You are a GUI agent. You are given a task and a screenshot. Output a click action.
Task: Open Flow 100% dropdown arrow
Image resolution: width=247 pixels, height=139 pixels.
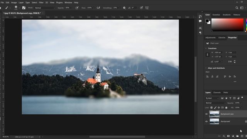94,8
